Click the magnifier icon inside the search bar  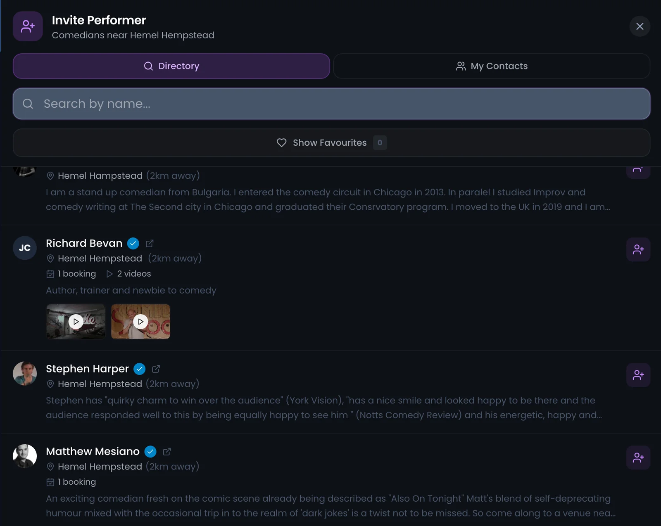click(28, 104)
